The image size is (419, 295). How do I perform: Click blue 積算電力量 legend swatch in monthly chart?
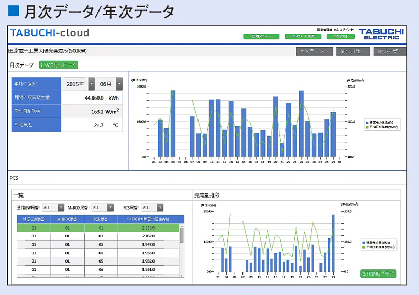coord(367,123)
